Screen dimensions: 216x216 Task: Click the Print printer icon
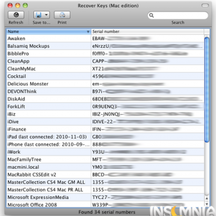(x=62, y=15)
